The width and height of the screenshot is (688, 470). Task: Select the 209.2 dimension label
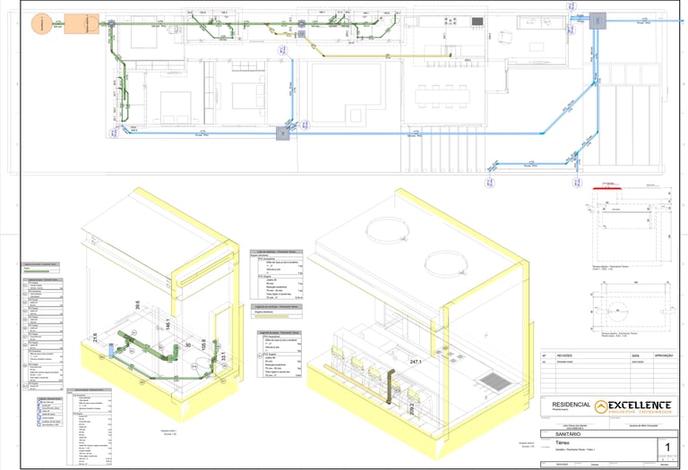(411, 409)
